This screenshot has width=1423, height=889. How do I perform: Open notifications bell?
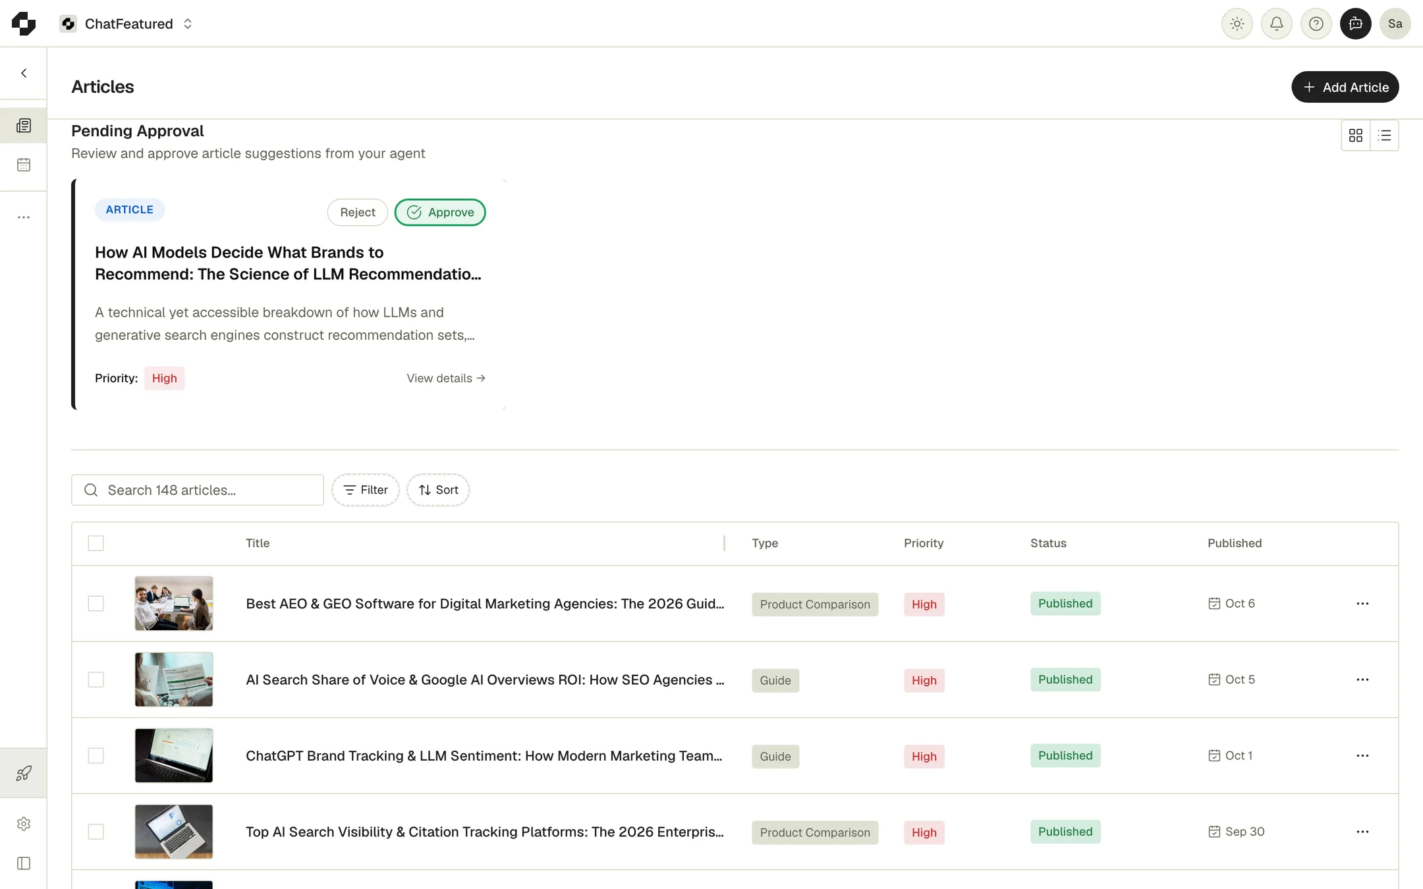click(x=1276, y=24)
